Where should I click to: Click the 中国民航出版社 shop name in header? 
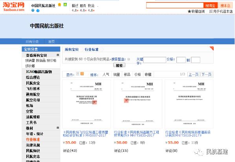tap(43, 5)
